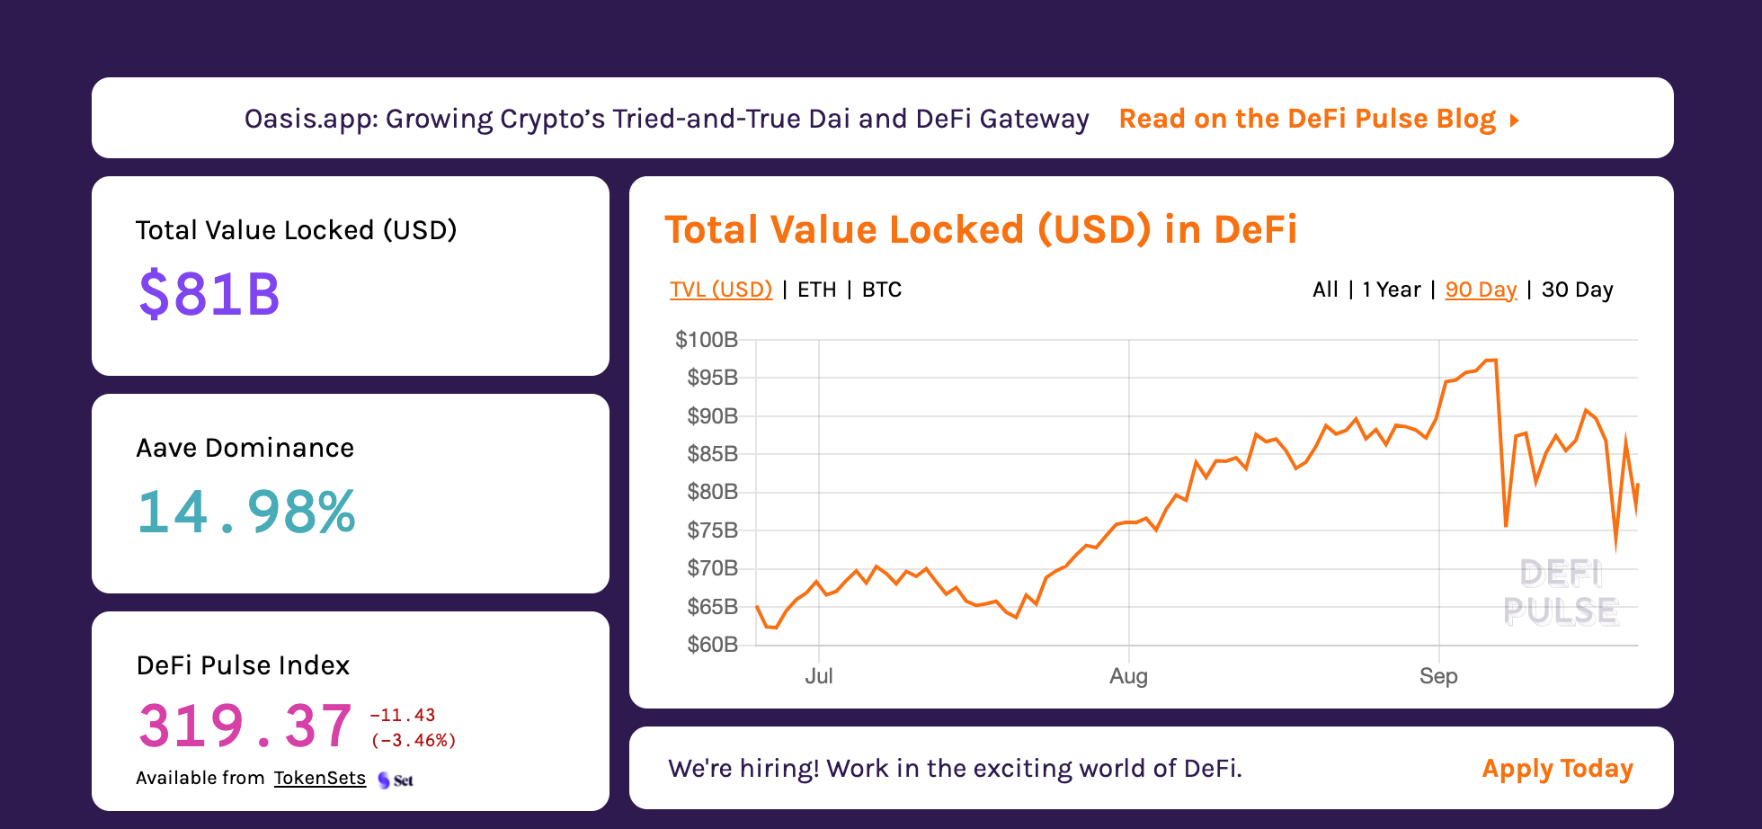Open the Read on the DeFi Pulse Blog link
1762x829 pixels.
[x=1307, y=119]
